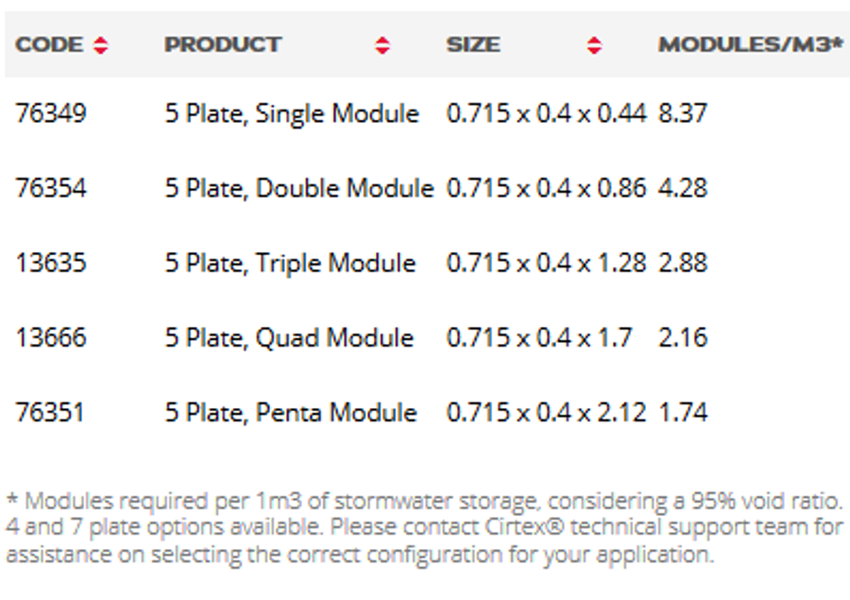Toggle descending sort on the SIZE column

click(x=593, y=51)
